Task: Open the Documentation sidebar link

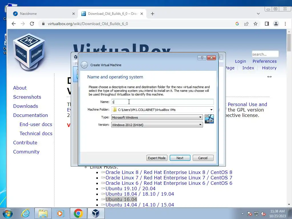Action: 31,115
